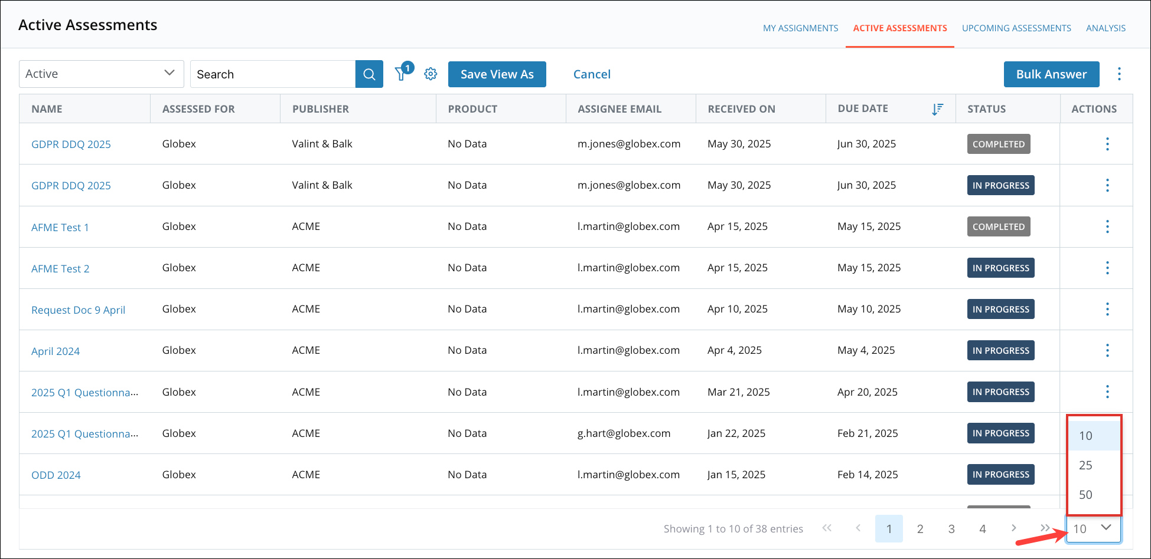Switch to Upcoming Assessments tab
The width and height of the screenshot is (1151, 559).
tap(1016, 28)
